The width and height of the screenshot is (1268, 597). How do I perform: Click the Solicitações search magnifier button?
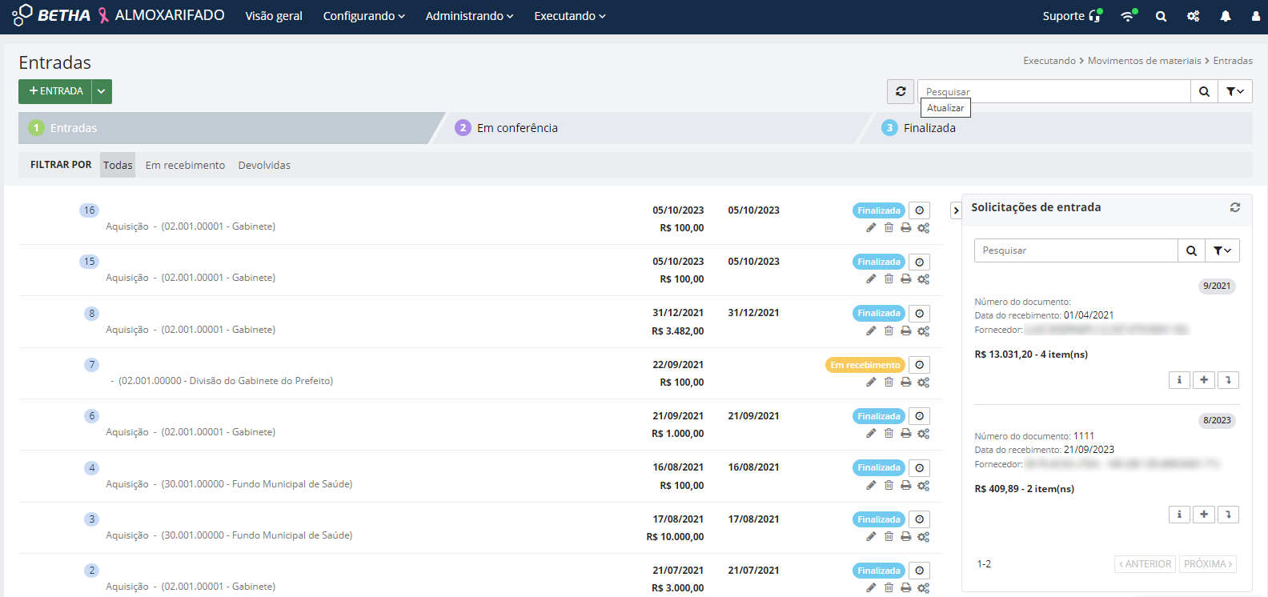pyautogui.click(x=1191, y=250)
